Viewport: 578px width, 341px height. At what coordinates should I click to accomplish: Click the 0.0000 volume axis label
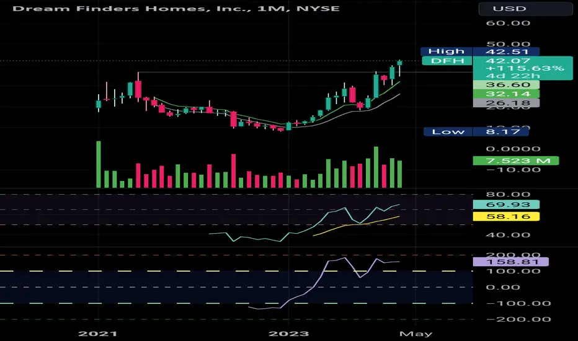tap(513, 149)
